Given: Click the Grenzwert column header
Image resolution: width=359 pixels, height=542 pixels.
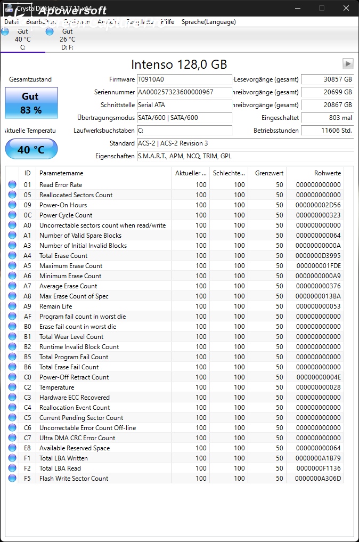Looking at the screenshot, I should [267, 173].
